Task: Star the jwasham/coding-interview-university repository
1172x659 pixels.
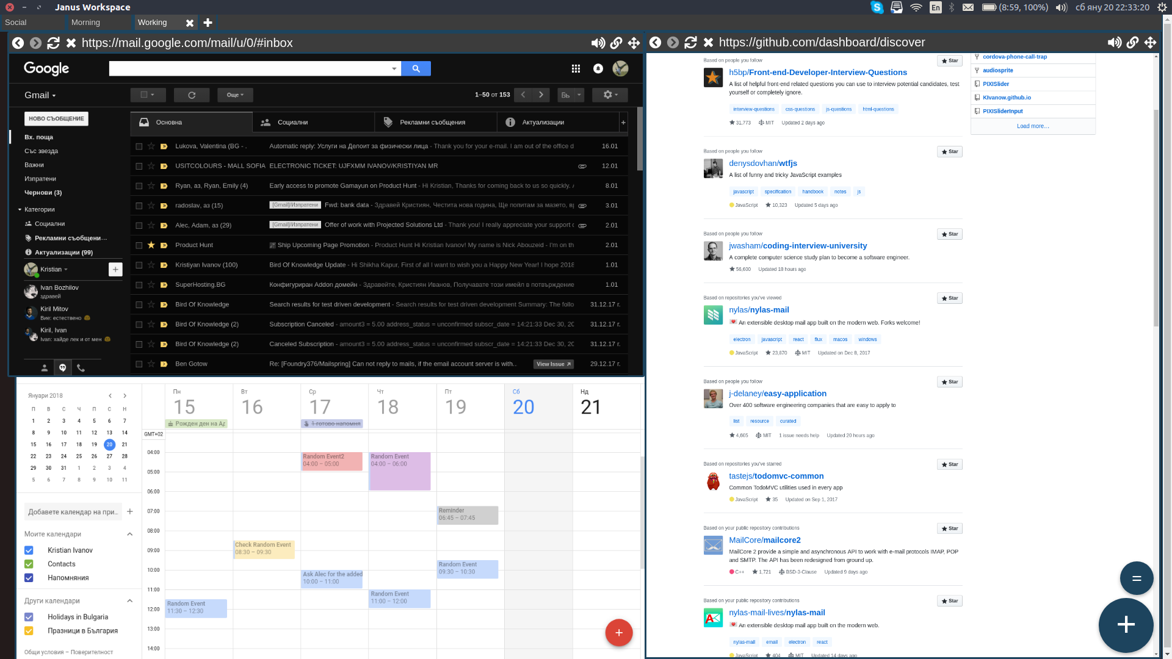Action: (x=949, y=234)
